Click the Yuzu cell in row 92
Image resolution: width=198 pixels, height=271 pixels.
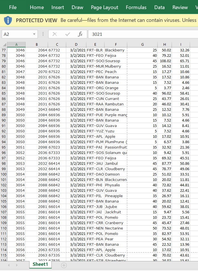[x=116, y=131]
